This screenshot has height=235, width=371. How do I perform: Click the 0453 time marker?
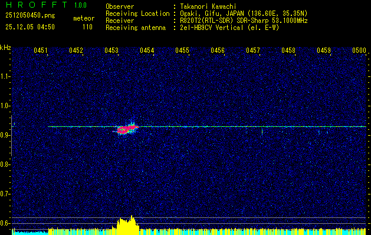111,51
